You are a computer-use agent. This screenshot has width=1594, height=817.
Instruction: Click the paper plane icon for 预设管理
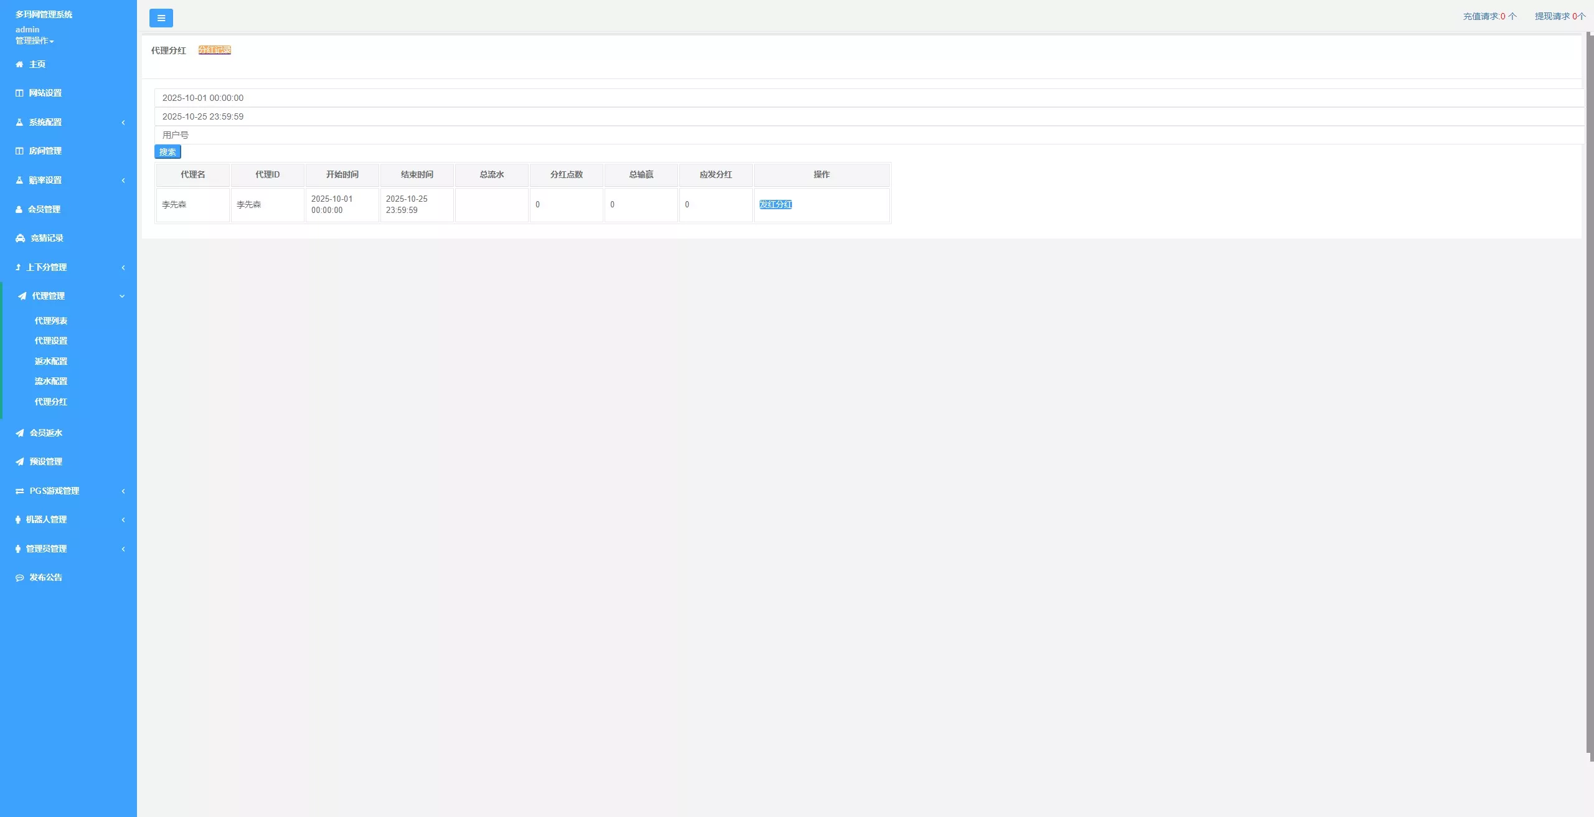click(20, 461)
